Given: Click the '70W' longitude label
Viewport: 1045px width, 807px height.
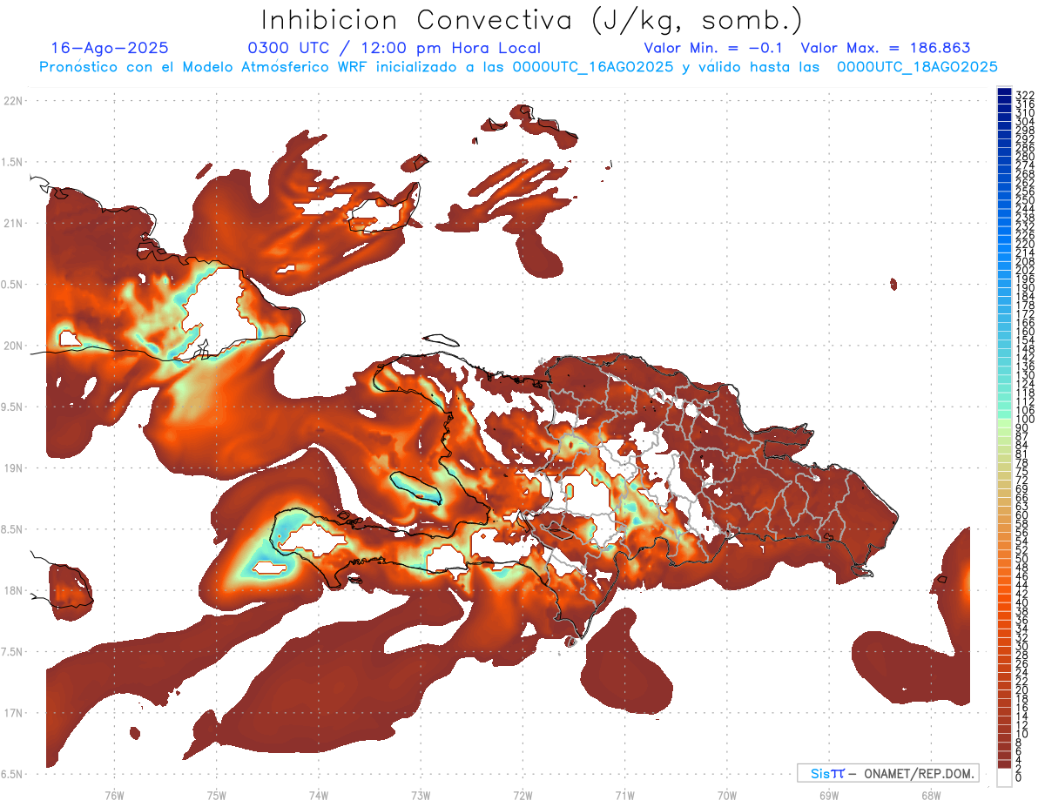Looking at the screenshot, I should (726, 796).
